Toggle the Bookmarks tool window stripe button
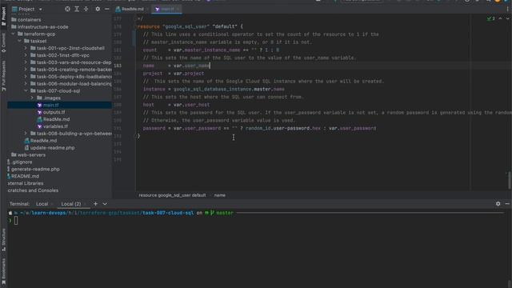This screenshot has height=288, width=512. pyautogui.click(x=3, y=271)
